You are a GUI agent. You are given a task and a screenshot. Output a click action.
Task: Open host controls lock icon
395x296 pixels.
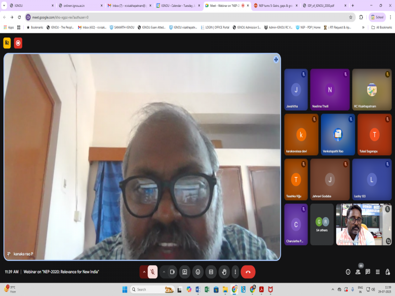click(388, 272)
